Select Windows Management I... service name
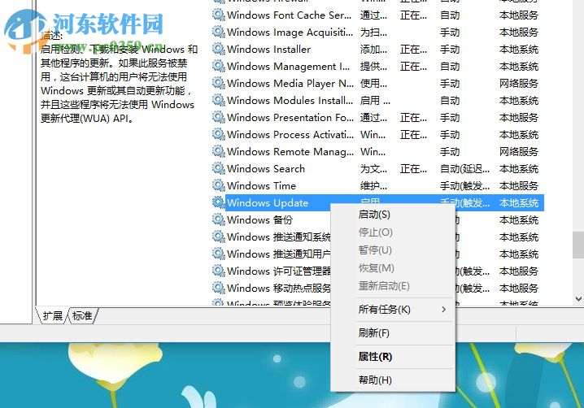The width and height of the screenshot is (584, 408). pyautogui.click(x=288, y=67)
